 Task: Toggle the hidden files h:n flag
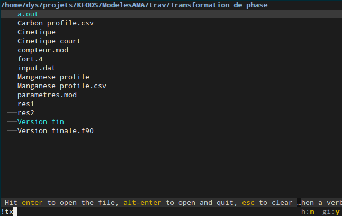coord(308,211)
